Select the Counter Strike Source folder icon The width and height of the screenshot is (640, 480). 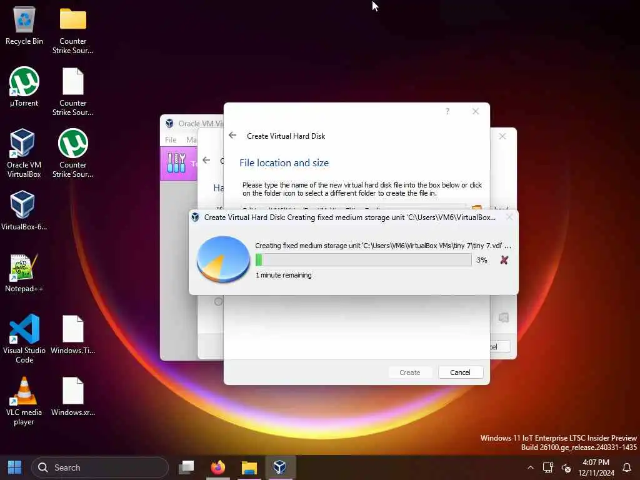tap(72, 30)
